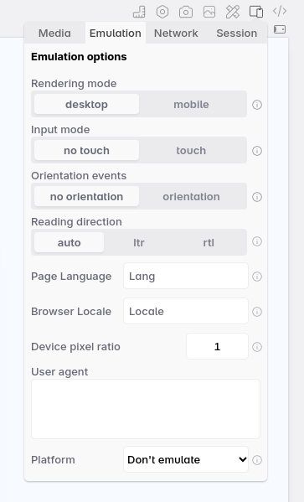Image resolution: width=304 pixels, height=502 pixels.
Task: Open the Platform dropdown
Action: click(186, 459)
